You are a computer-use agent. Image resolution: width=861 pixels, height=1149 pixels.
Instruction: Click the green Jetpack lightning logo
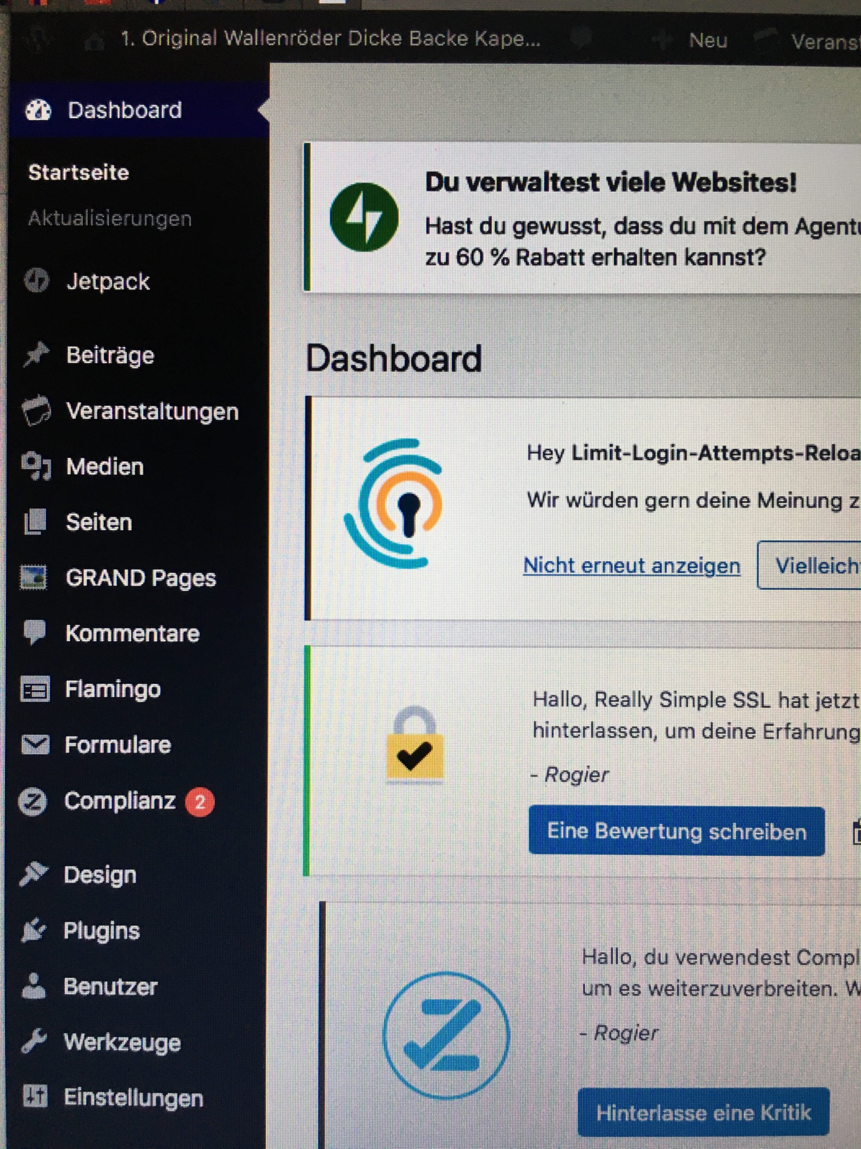point(364,217)
